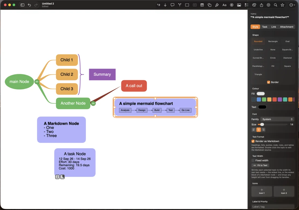Click the Y-shaped branch icon

click(x=180, y=5)
